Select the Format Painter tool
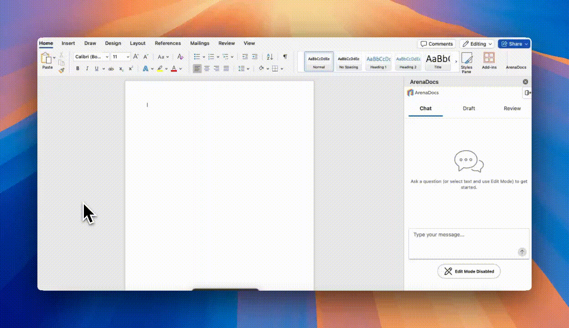Image resolution: width=569 pixels, height=328 pixels. tap(61, 70)
